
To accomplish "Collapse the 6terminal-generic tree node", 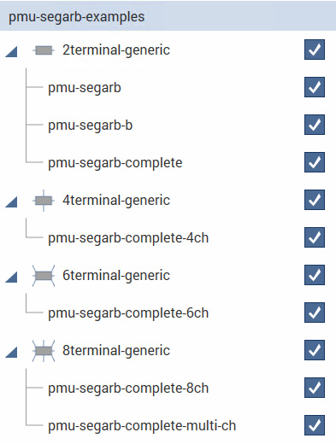I will pos(11,277).
